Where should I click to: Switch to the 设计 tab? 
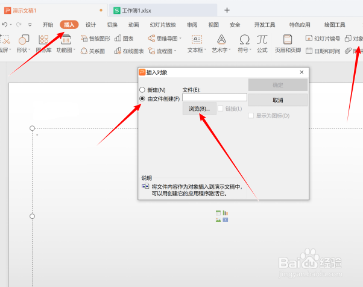tap(90, 25)
